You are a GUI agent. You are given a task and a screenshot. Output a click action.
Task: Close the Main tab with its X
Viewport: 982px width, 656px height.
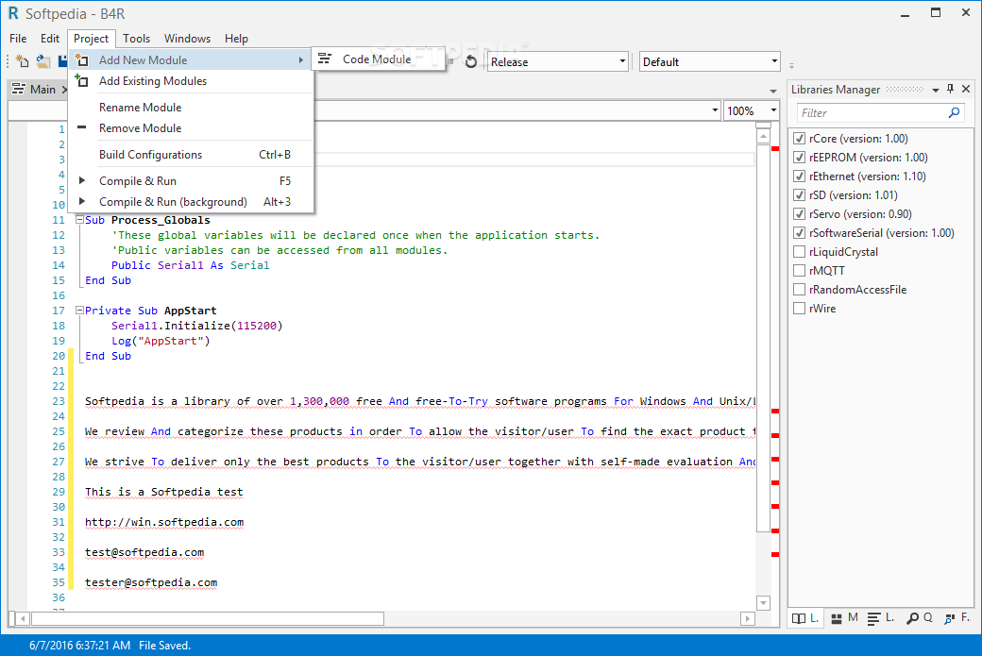64,90
